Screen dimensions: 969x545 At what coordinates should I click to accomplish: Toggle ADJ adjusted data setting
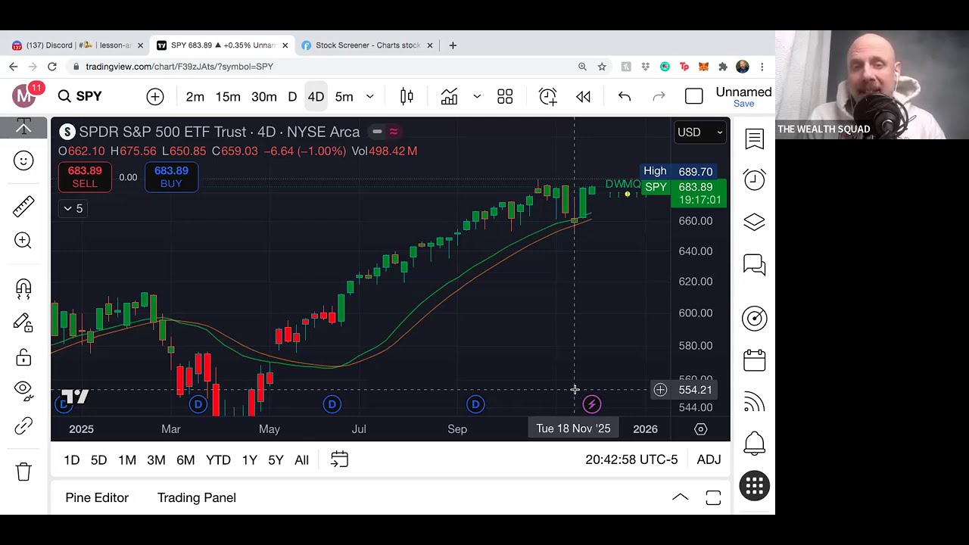709,459
